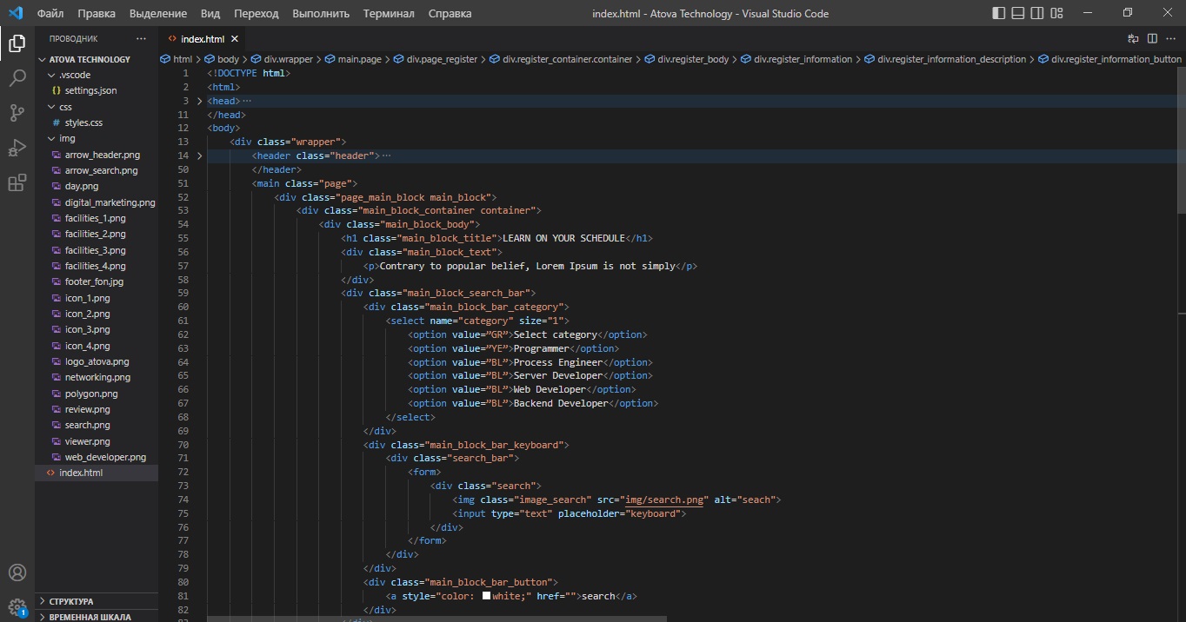Click the white color swatch on line 81
Screen dimensions: 1186x622
(x=486, y=596)
